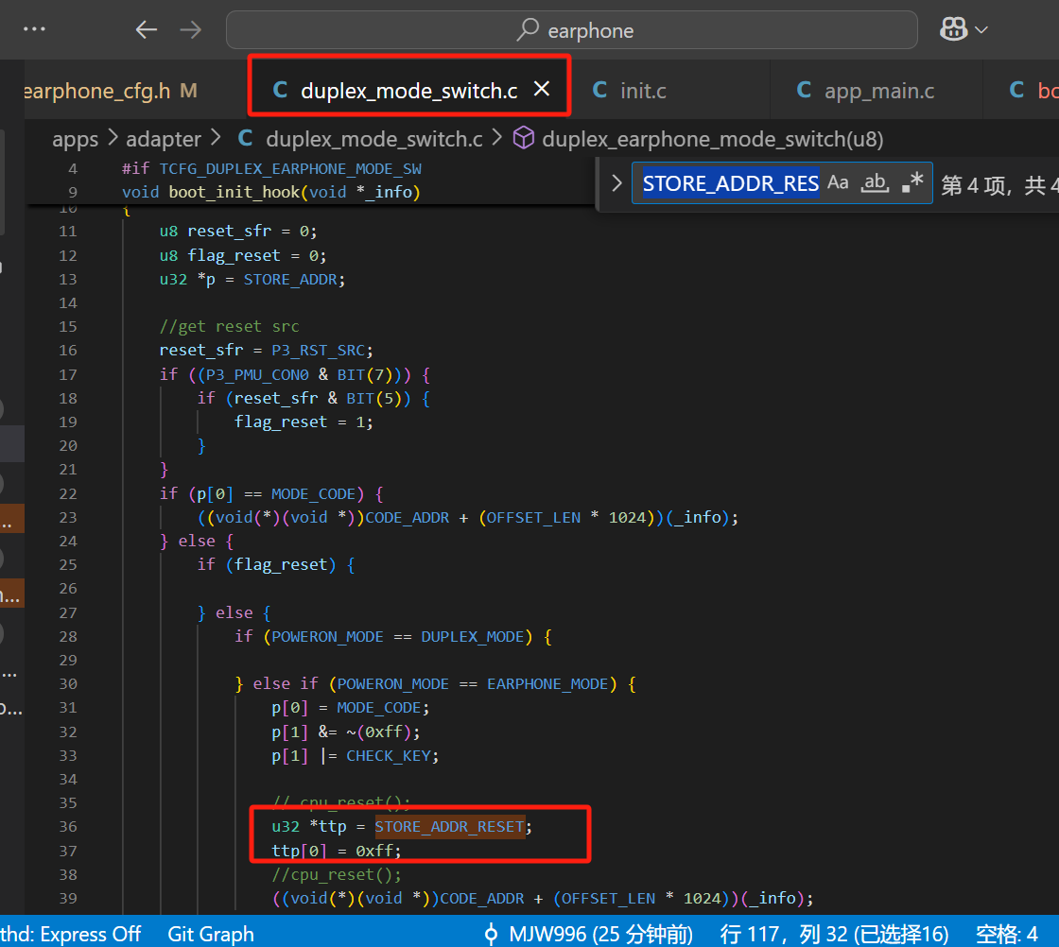Screen dimensions: 1059x947
Task: Open the three-dots application menu
Action: pyautogui.click(x=34, y=29)
